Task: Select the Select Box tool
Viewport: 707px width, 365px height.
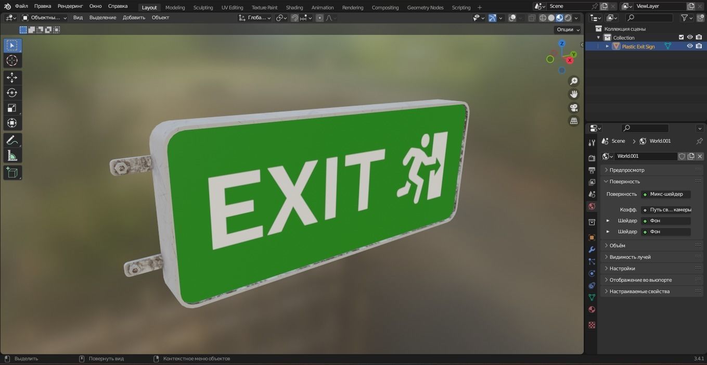Action: 12,46
